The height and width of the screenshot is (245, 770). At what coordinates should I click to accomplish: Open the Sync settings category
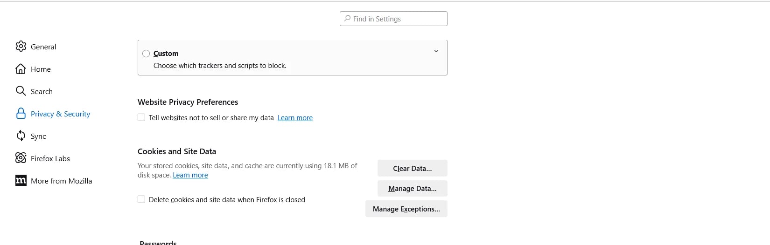click(38, 136)
